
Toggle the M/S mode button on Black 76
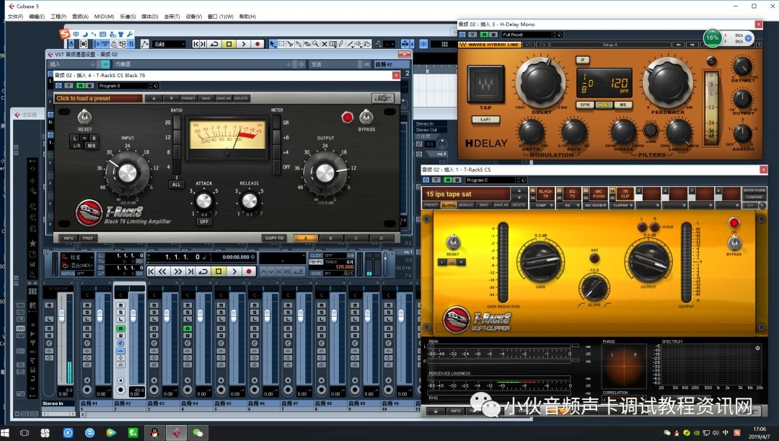tap(92, 146)
